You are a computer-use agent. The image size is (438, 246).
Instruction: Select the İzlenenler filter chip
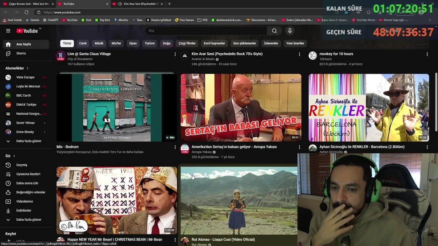271,43
